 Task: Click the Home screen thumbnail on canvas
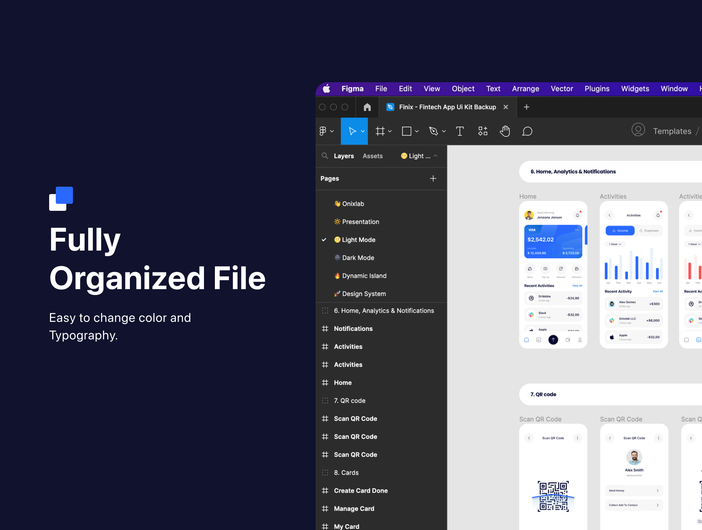point(553,275)
